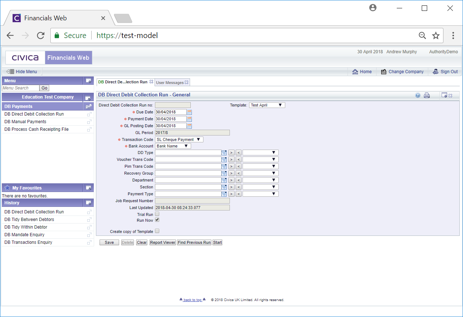Open the calendar picker for GL Posting Date
The height and width of the screenshot is (317, 463).
point(189,126)
